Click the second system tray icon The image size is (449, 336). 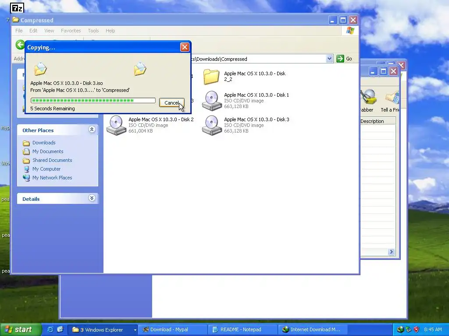(x=408, y=329)
